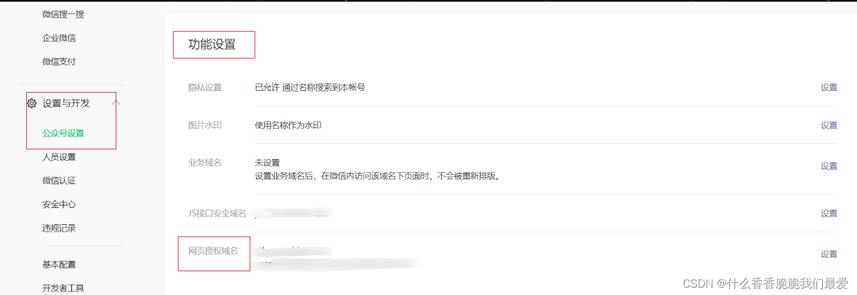Open 微信支付 sidebar entry

point(59,62)
